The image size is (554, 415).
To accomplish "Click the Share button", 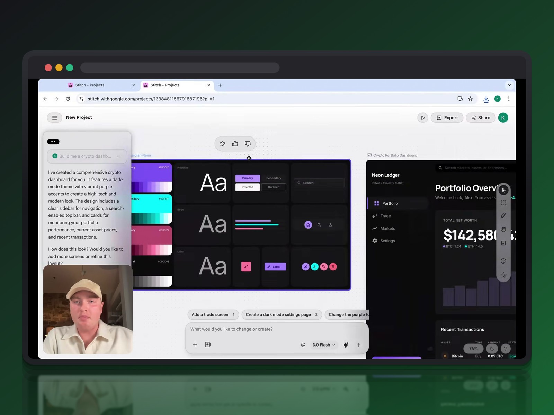I will pos(481,118).
